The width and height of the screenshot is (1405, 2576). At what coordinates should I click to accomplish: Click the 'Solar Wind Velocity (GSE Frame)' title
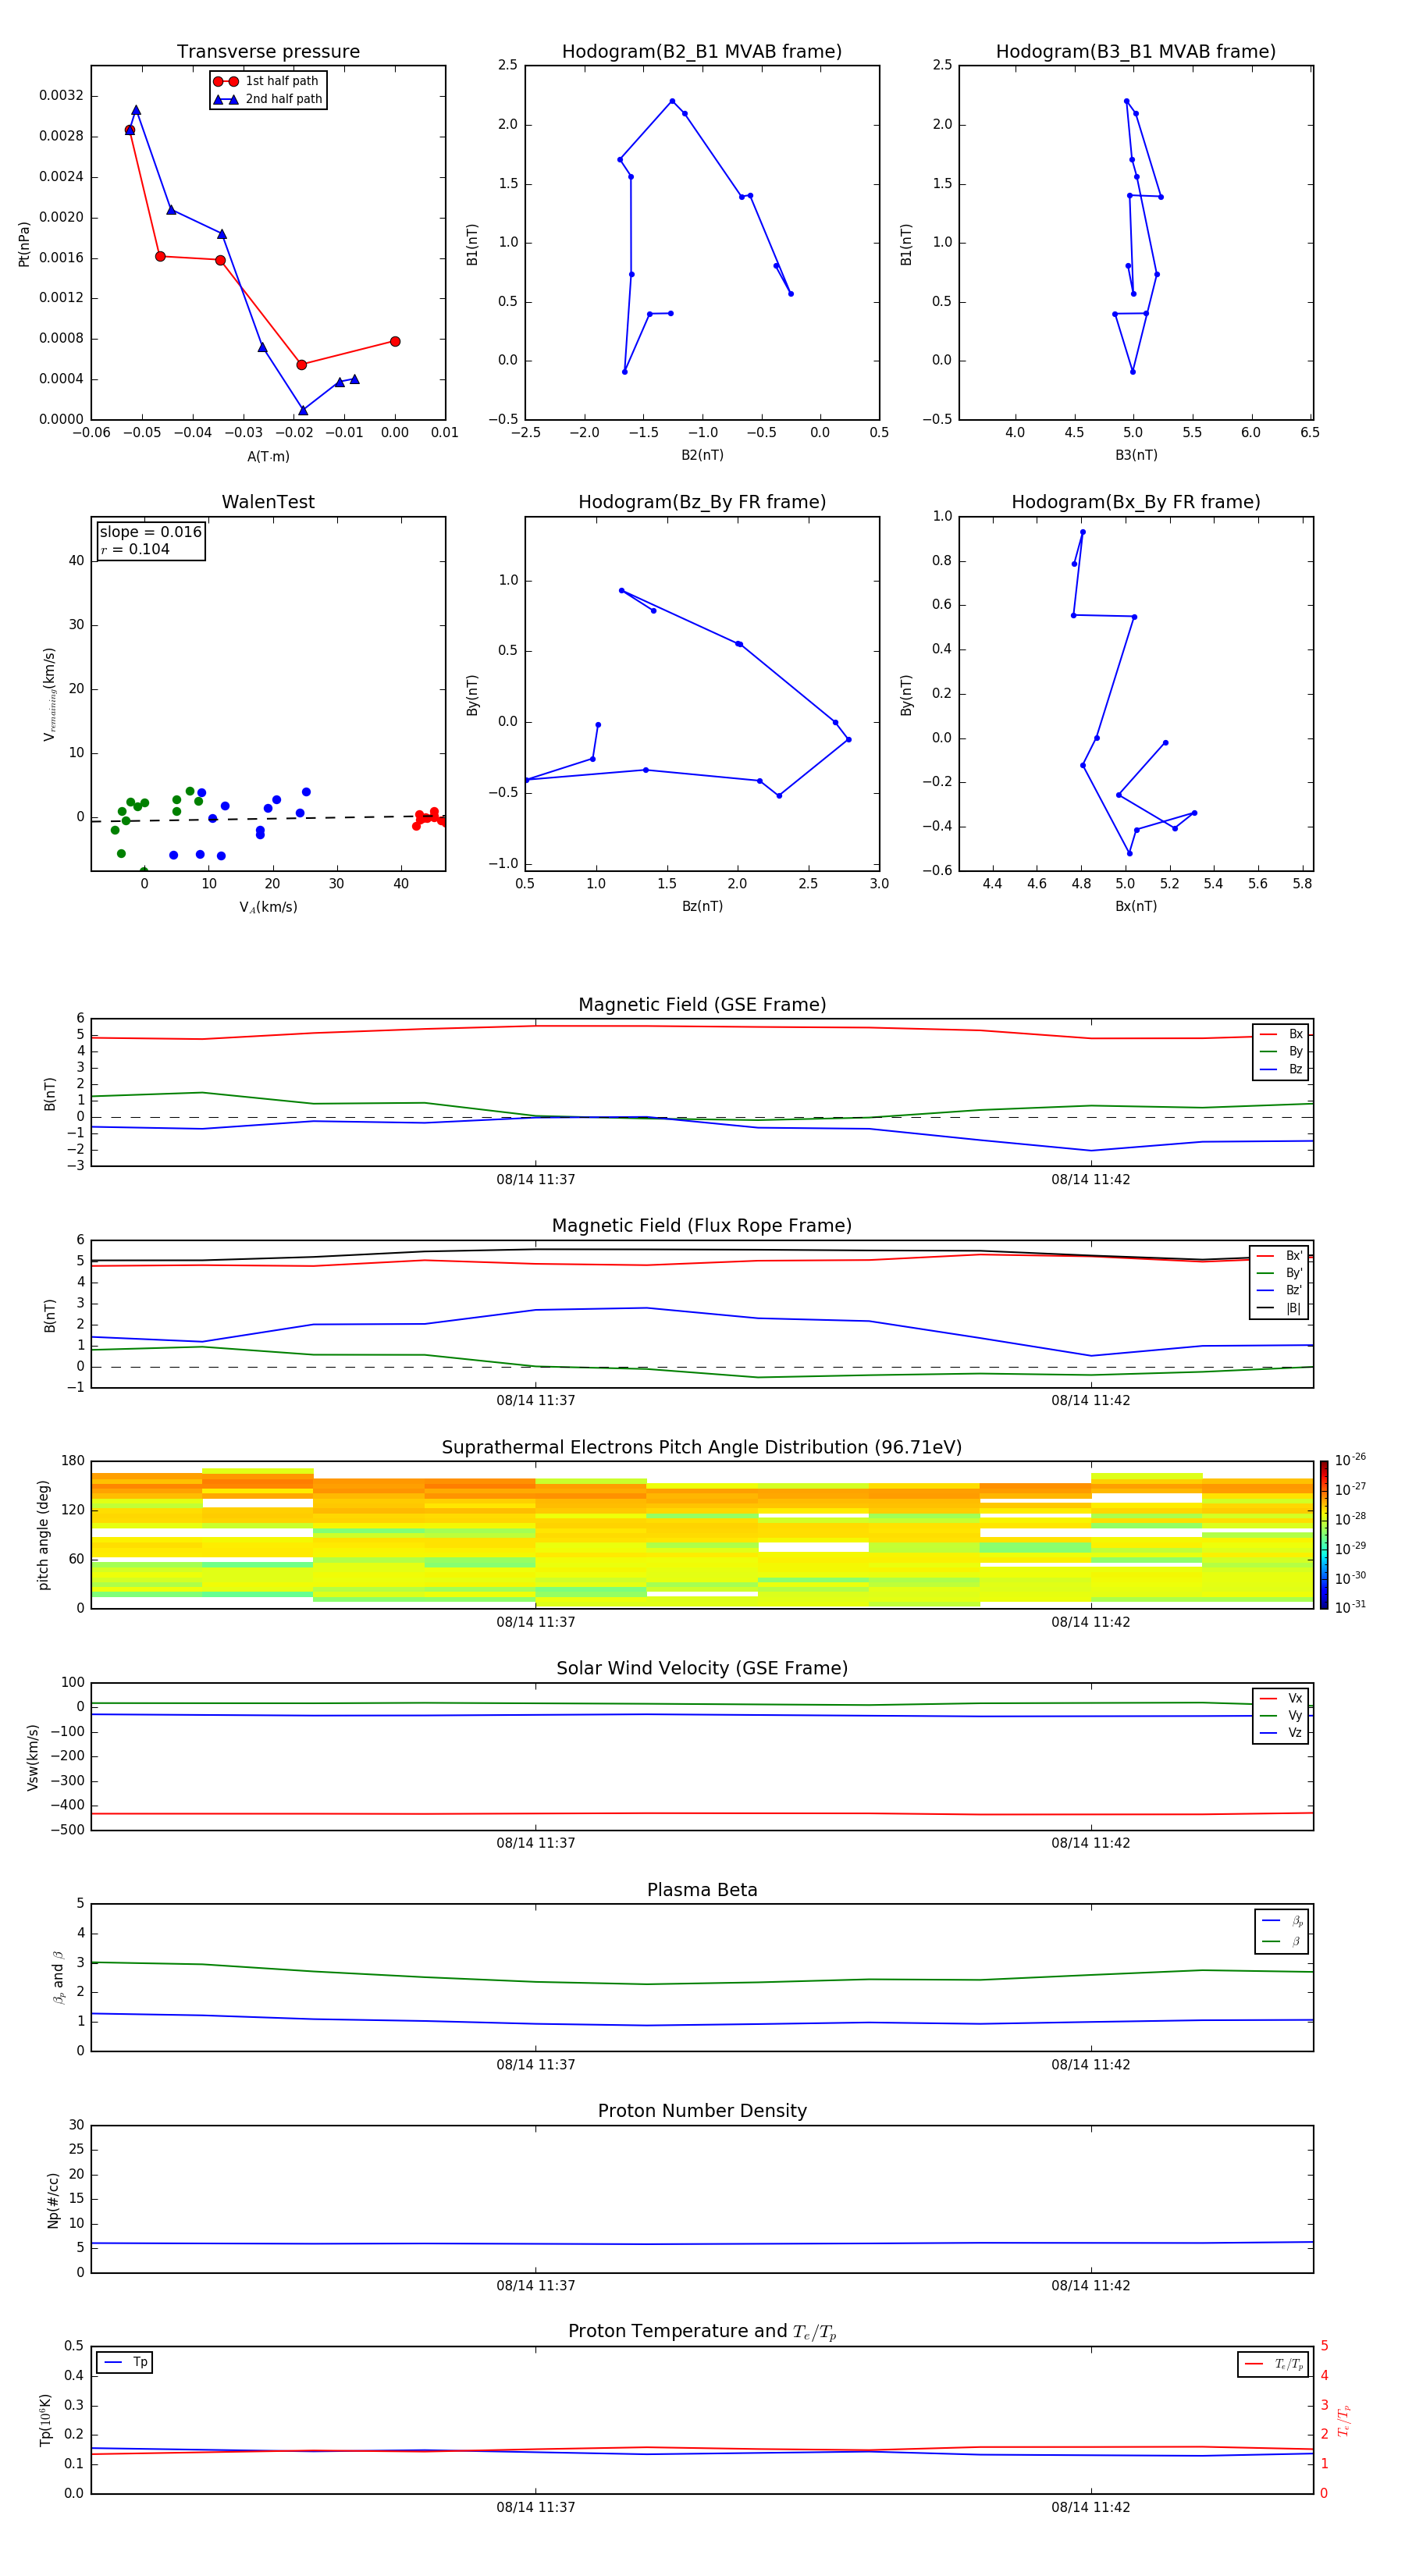coord(702,1668)
